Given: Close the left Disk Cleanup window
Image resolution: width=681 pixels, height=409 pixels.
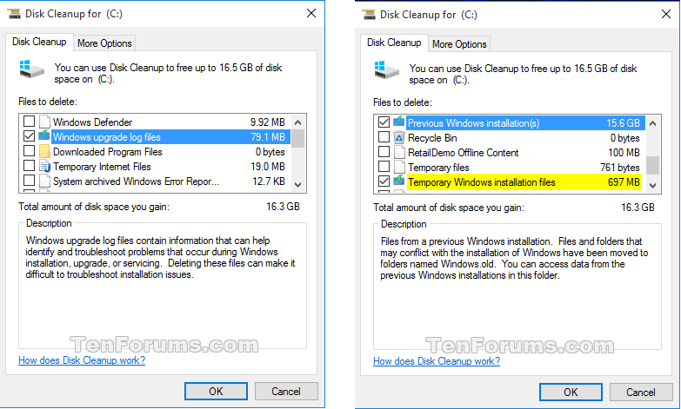Looking at the screenshot, I should point(311,13).
